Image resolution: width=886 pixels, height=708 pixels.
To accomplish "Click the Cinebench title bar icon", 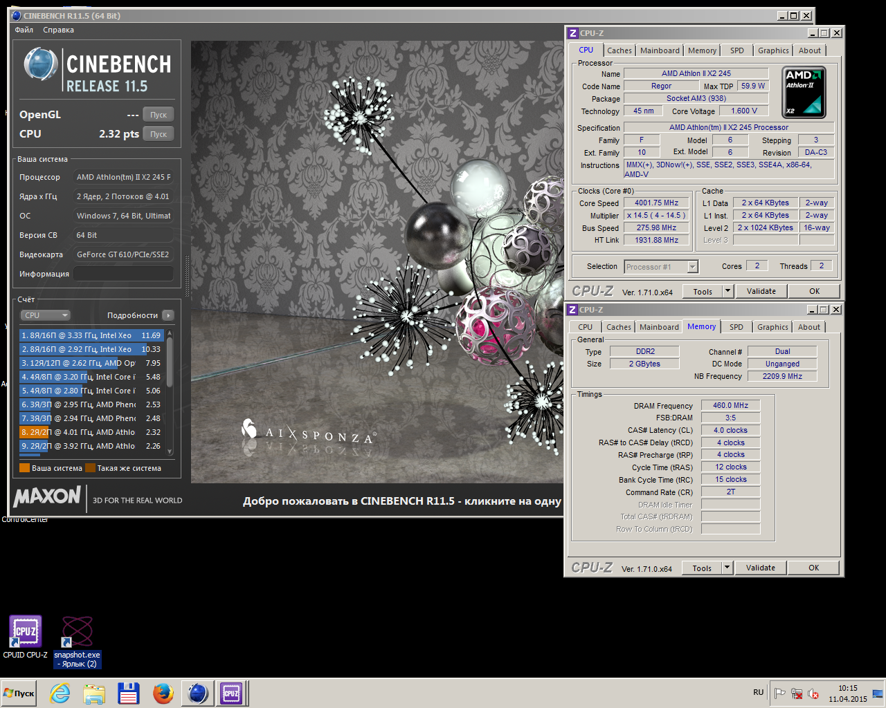I will click(x=17, y=15).
